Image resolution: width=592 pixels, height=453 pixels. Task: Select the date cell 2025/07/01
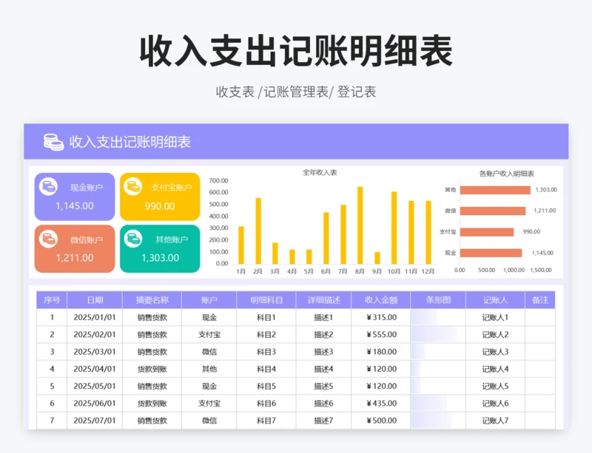click(x=95, y=420)
